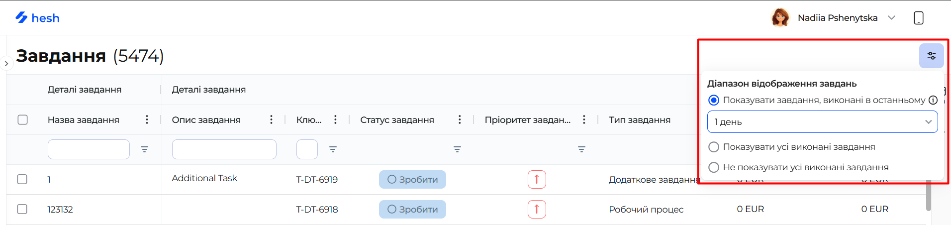
Task: Click the Назва завдання filter input field
Action: click(x=89, y=149)
